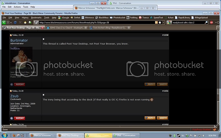Click the Steam icon in the system tray
221x138 pixels.
178,136
